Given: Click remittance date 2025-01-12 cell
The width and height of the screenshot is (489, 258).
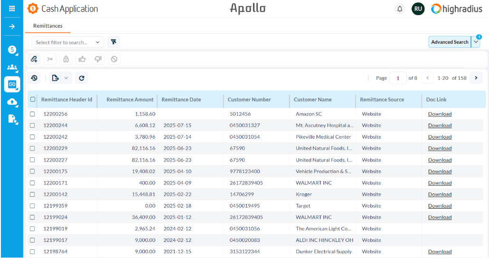Looking at the screenshot, I should coord(178,217).
